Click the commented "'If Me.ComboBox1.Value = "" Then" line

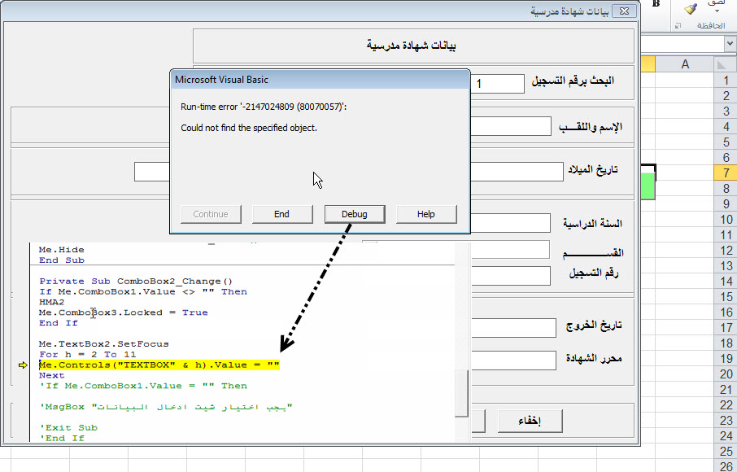pos(143,386)
